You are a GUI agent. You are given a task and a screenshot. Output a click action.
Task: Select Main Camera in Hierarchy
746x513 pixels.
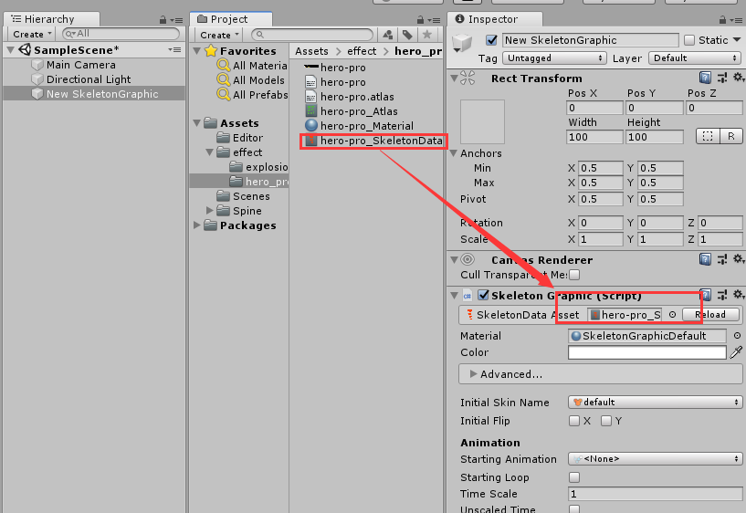[81, 65]
